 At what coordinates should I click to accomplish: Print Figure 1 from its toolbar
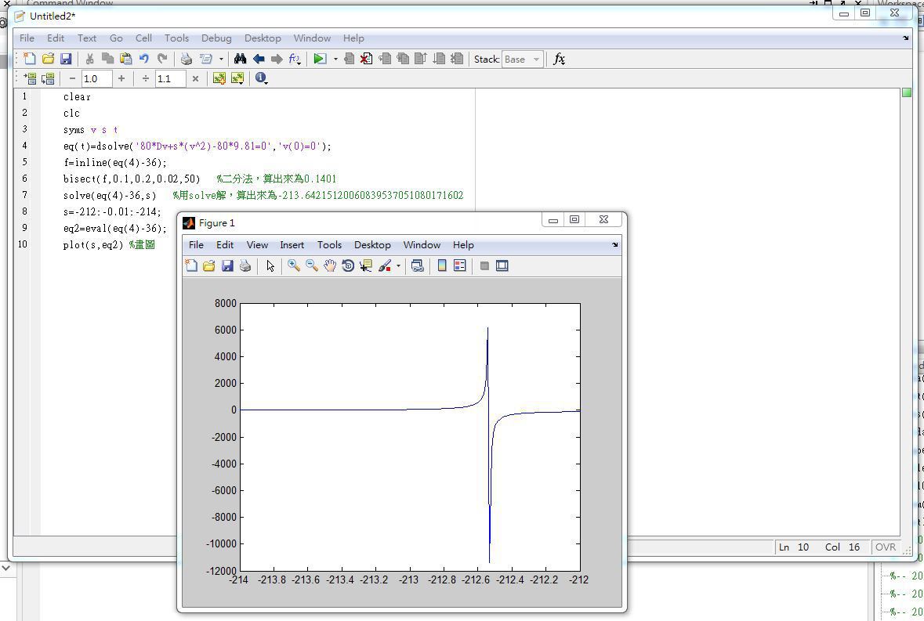coord(245,266)
